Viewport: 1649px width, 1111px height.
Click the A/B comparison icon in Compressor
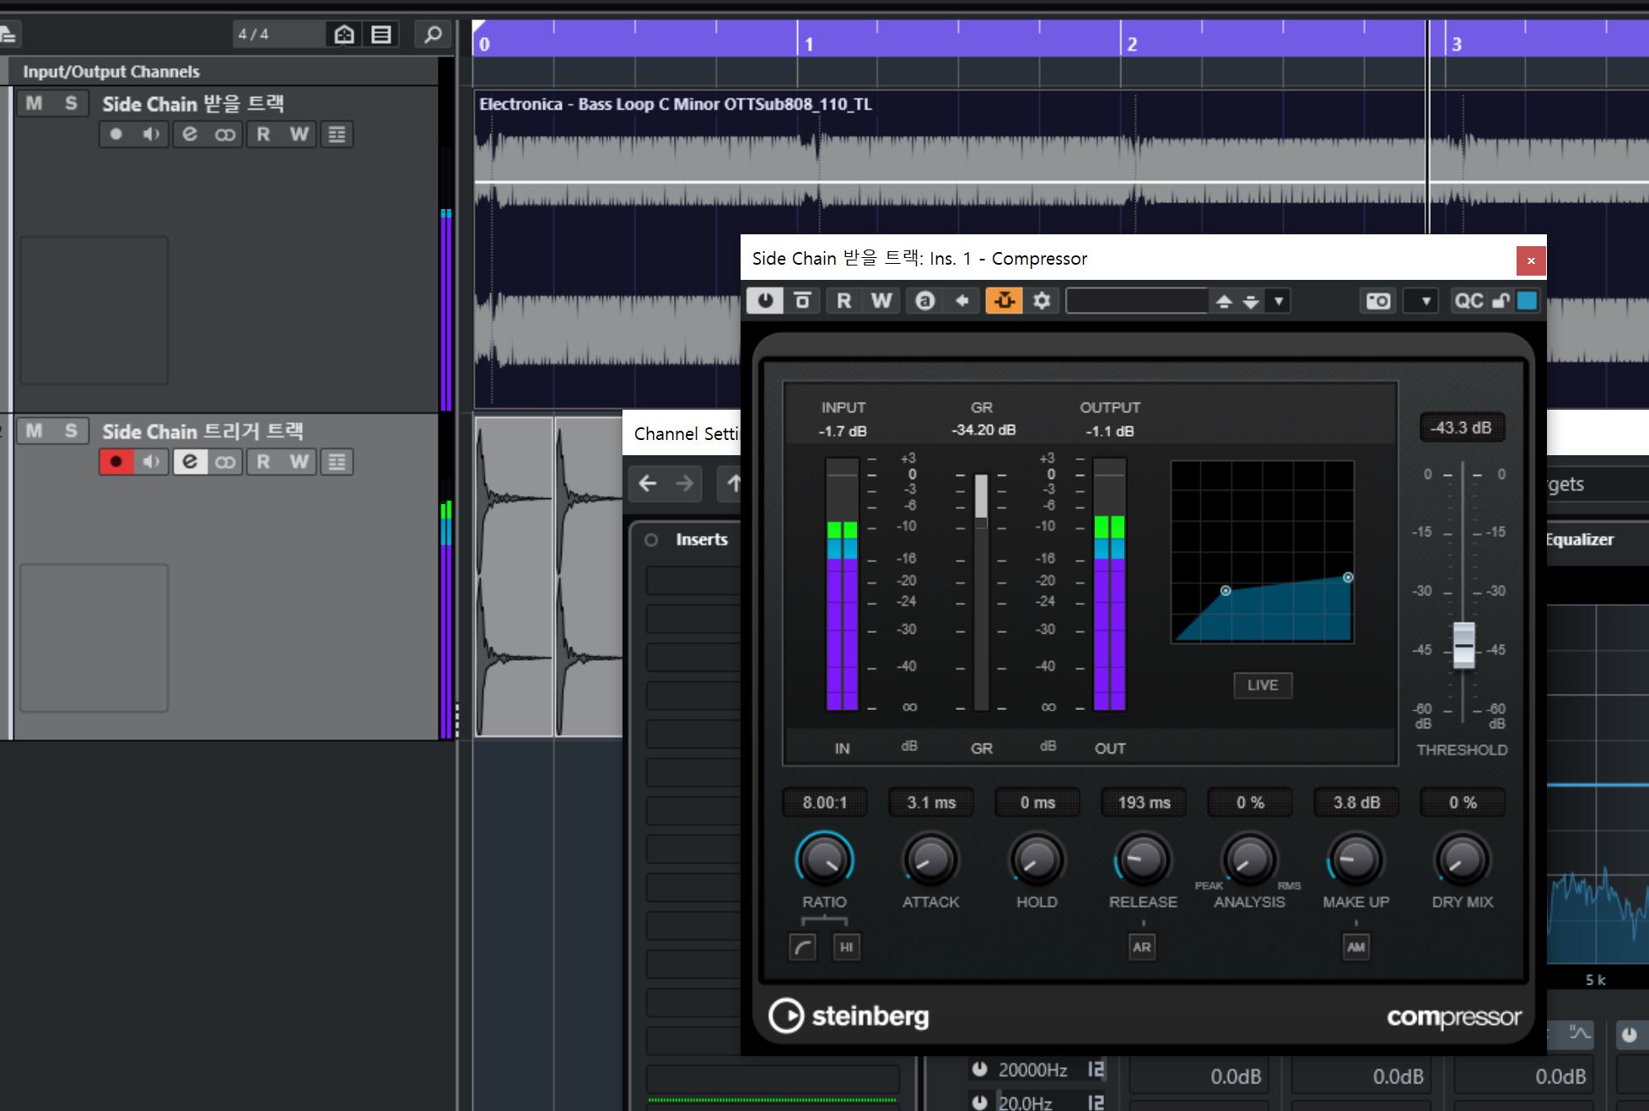925,301
